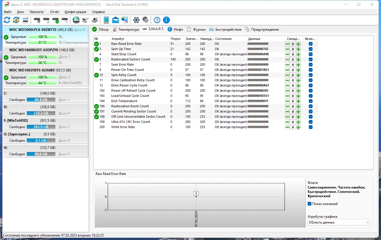Click the H: drive free space bar
The height and width of the screenshot is (240, 381).
(41, 154)
